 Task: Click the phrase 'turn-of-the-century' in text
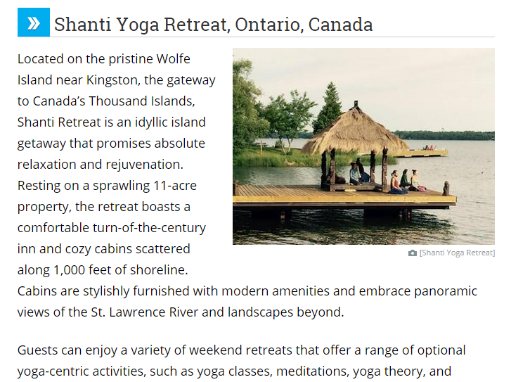pyautogui.click(x=149, y=228)
